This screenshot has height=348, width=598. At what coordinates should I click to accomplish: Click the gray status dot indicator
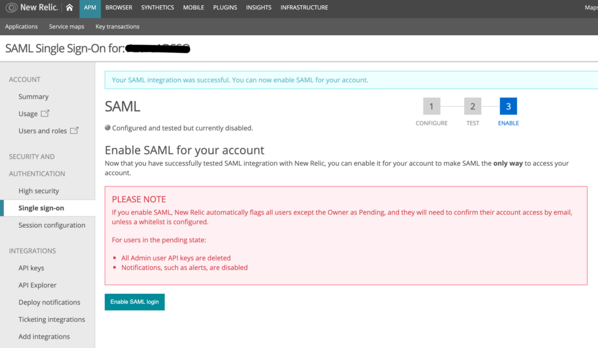point(107,128)
